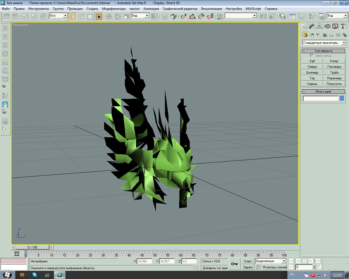Toggle the Angle Snap magnet

tap(192, 17)
